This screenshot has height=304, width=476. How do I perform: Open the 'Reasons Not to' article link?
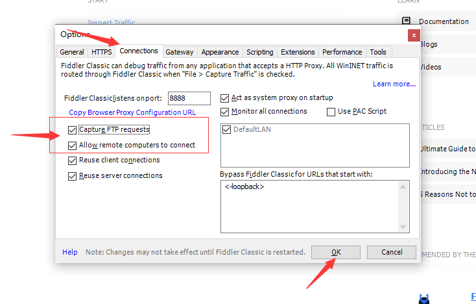(448, 194)
